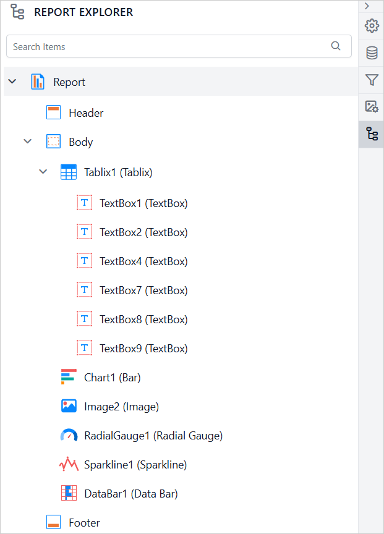Click the search magnifier icon
The image size is (384, 534).
[336, 46]
